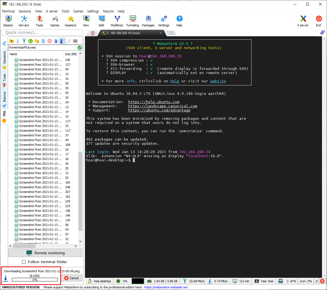327x290 pixels.
Task: Click the SFTP delete red X icon
Action: point(50,41)
